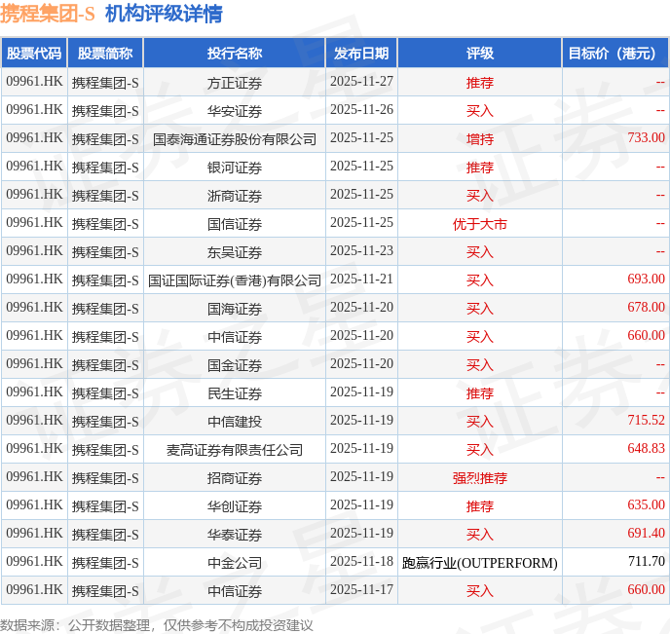Click the 增持 rating
Viewport: 670px width, 634px height.
tap(480, 139)
